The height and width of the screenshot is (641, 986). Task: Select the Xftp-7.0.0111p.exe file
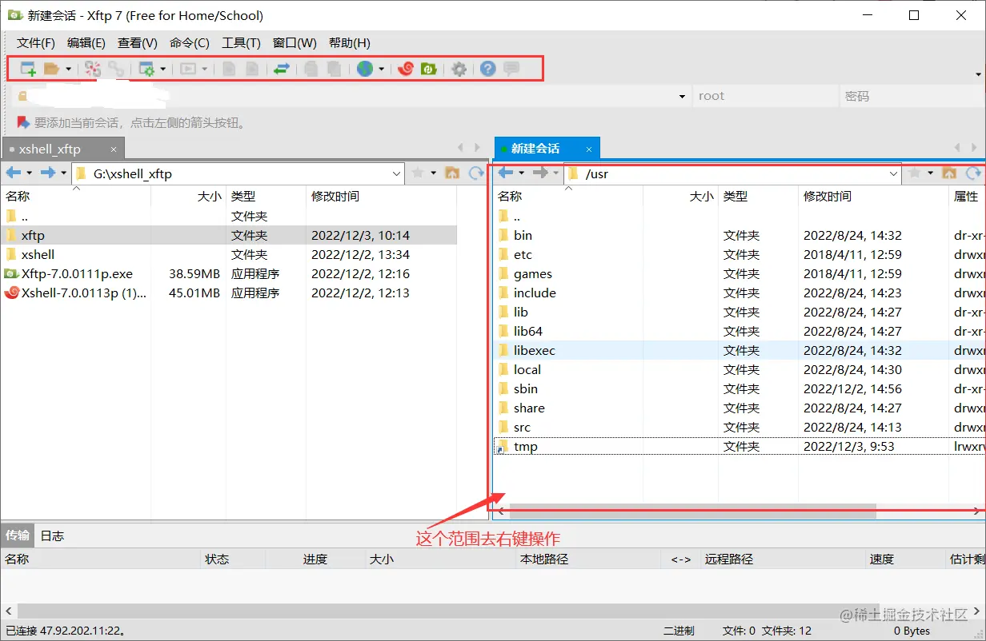229,273
